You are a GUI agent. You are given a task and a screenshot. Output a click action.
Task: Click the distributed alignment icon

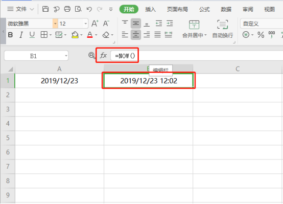pos(169,35)
